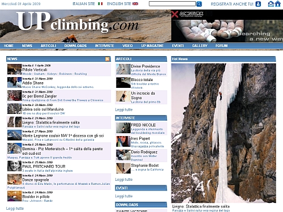
Task: Open Bernina - Piz Morteratsch article
Action: pos(62,151)
